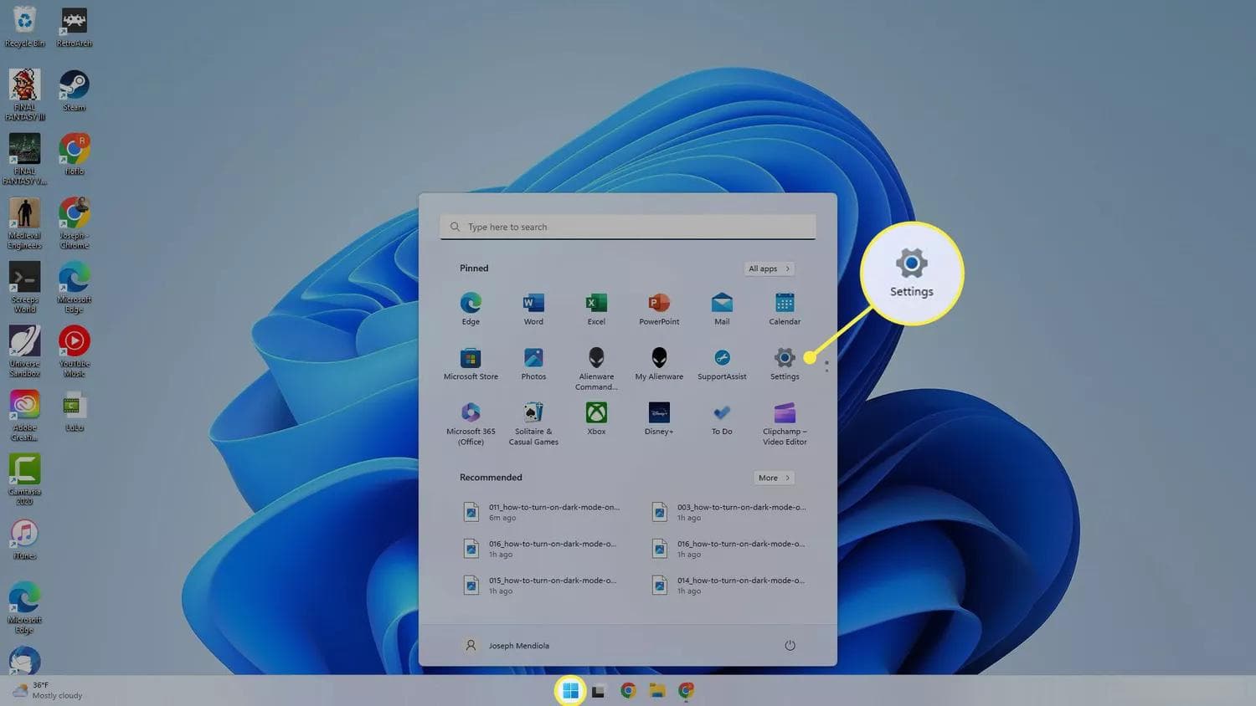Open the Power options button
Viewport: 1256px width, 706px height.
[x=790, y=646]
